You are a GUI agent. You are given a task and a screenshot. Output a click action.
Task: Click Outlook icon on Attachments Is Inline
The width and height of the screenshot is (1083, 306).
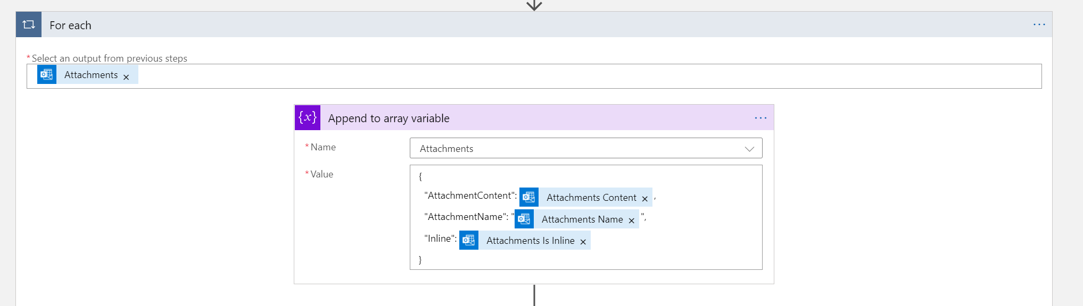pos(469,240)
